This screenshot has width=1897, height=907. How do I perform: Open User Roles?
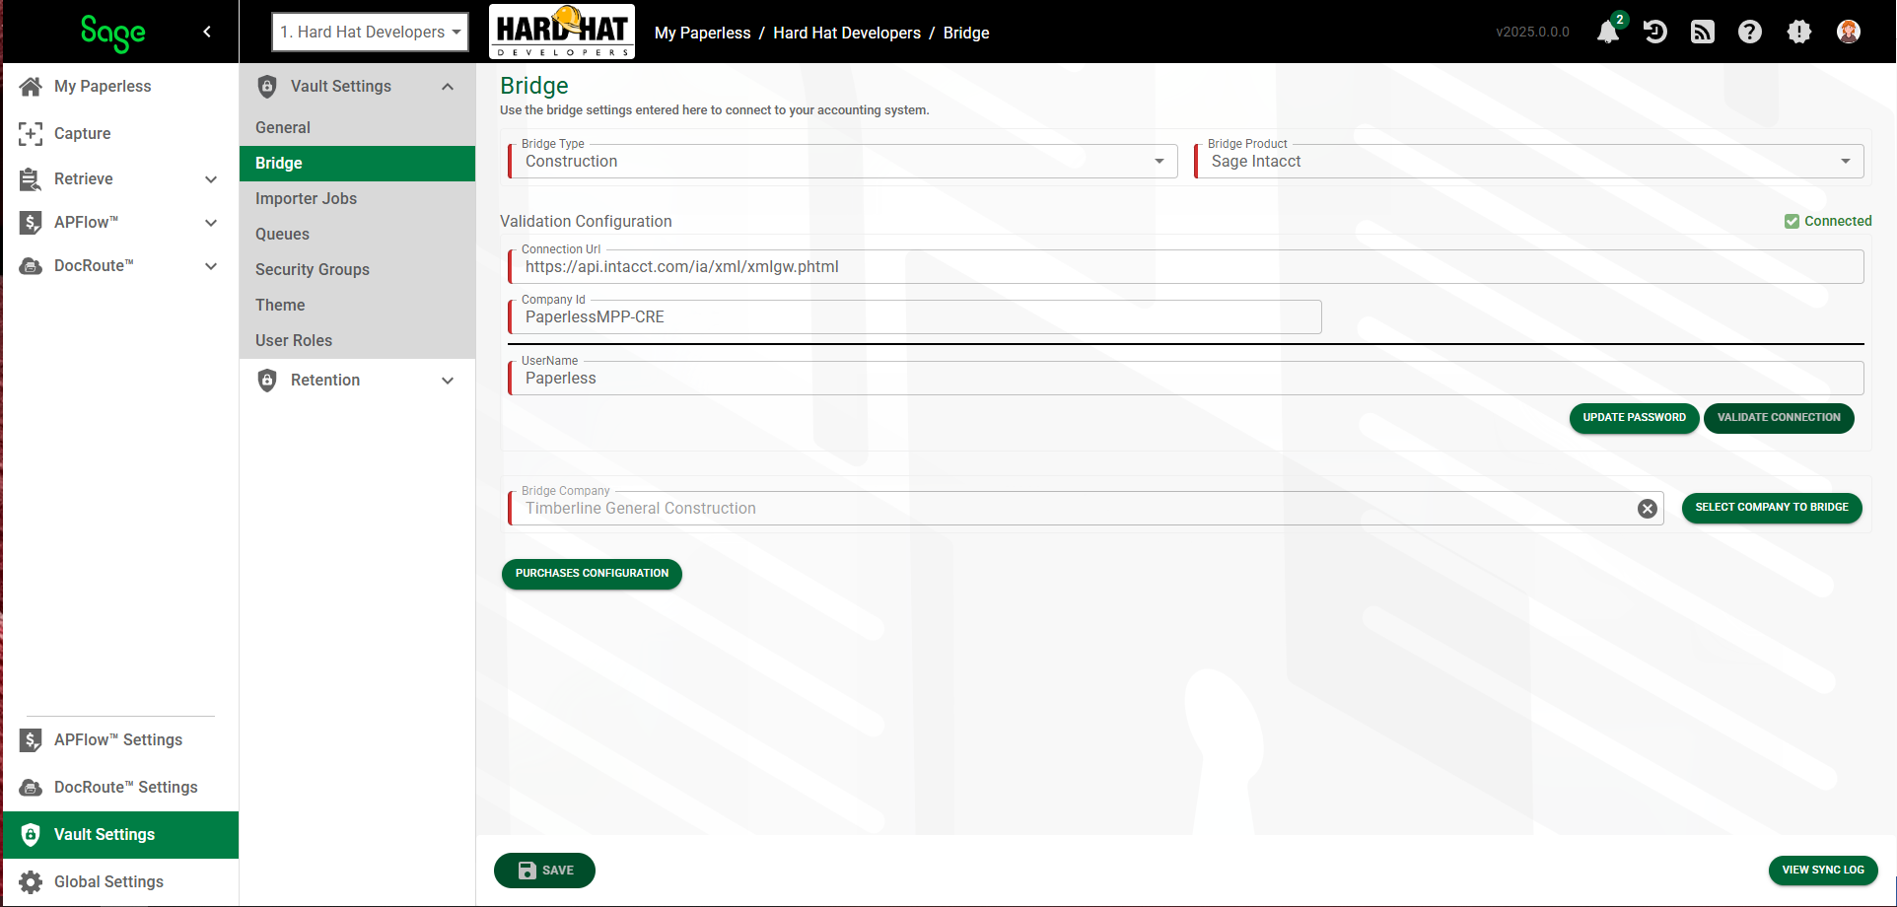(357, 341)
